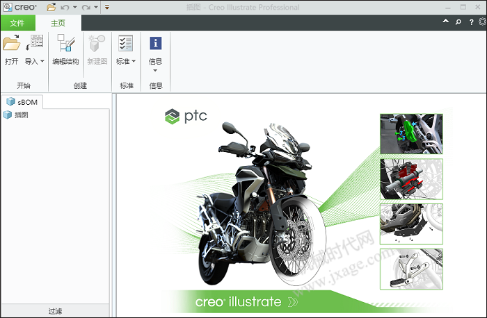Click the footpeg assembly thumbnail

coord(411,269)
